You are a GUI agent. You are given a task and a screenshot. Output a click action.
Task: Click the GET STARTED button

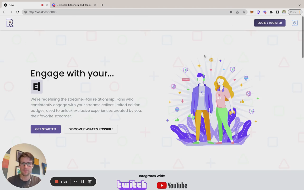tap(46, 129)
